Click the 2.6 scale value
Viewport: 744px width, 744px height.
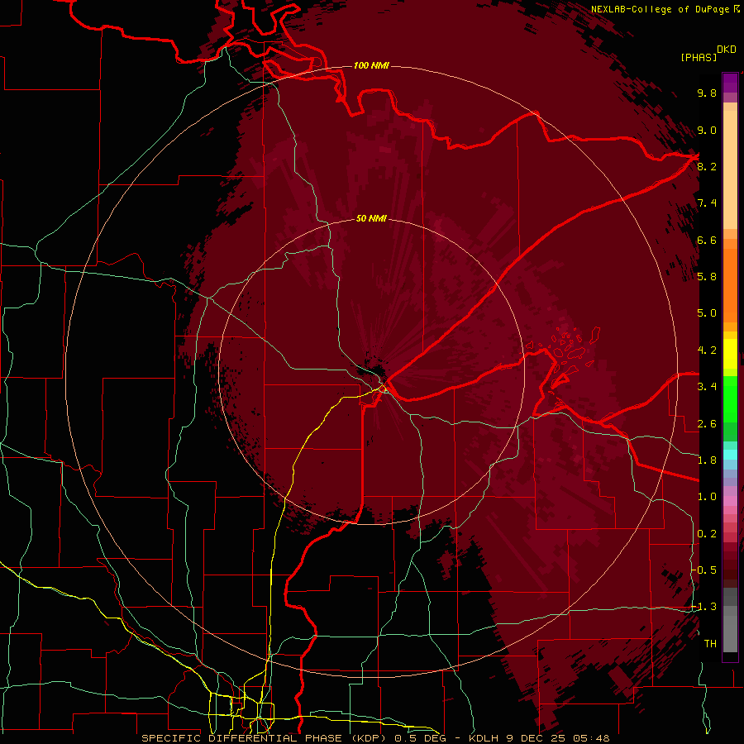(707, 423)
